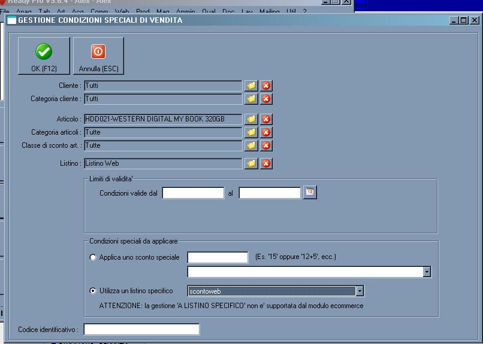Clear Classe di sconto art. with red X
This screenshot has width=483, height=344.
pos(266,146)
